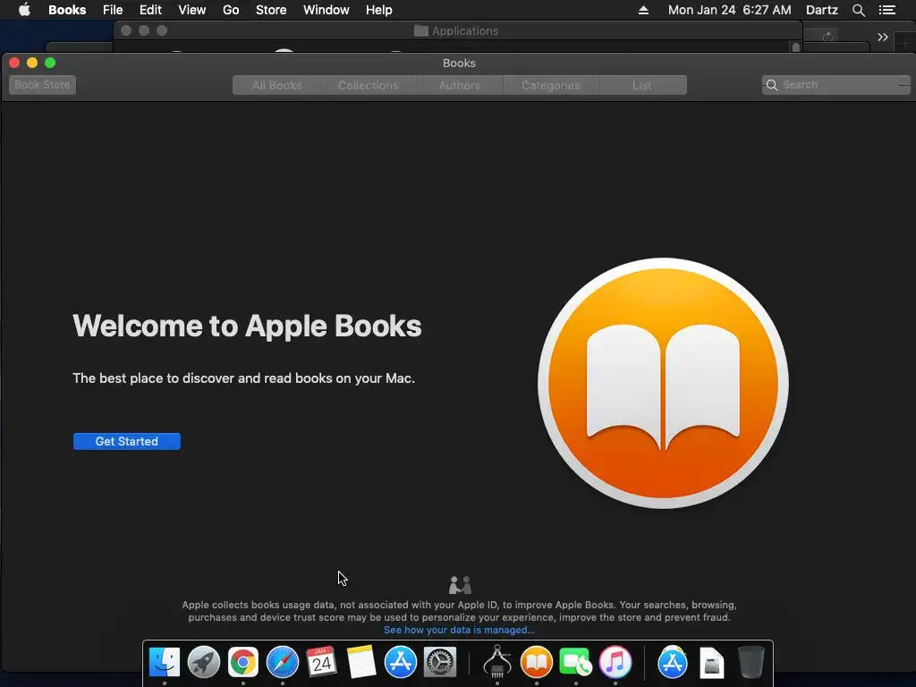The image size is (916, 687).
Task: Open Safari compass icon in Dock
Action: click(x=282, y=663)
